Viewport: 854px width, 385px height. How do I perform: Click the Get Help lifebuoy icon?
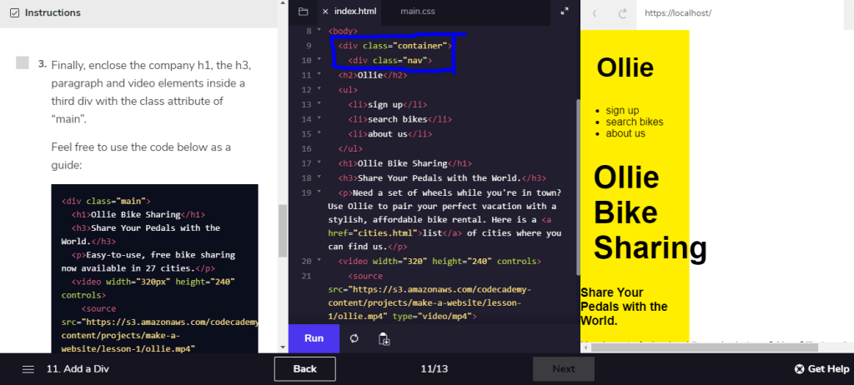[x=799, y=369]
